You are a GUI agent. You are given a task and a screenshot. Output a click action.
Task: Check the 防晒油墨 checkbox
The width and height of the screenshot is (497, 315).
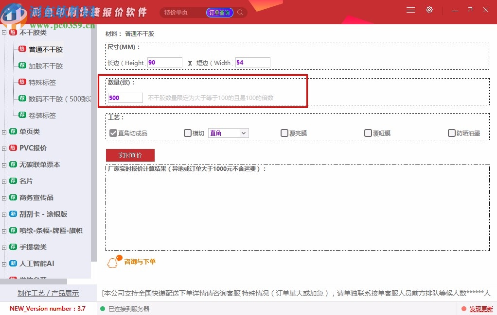coord(451,133)
